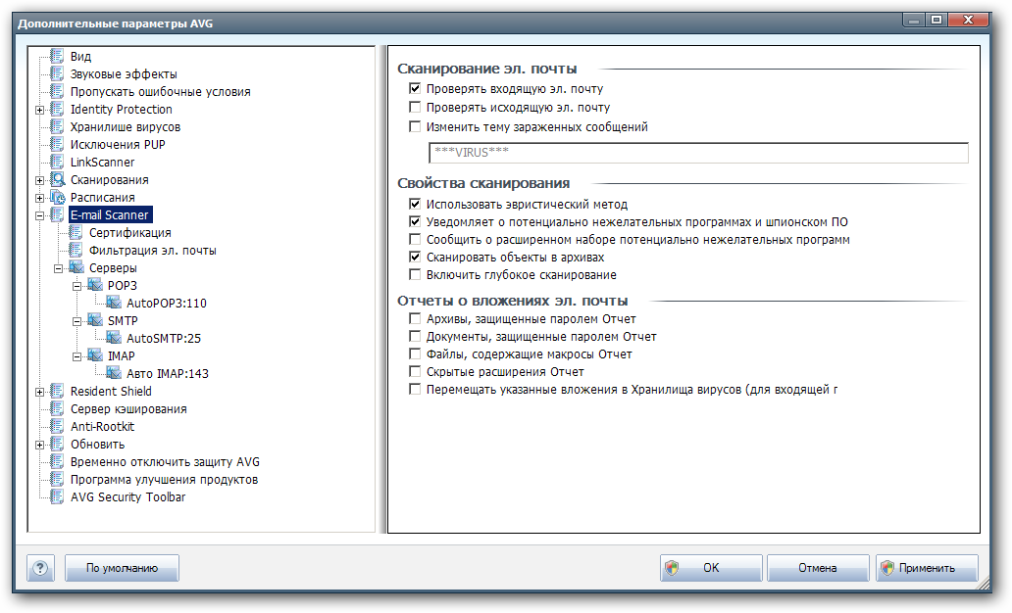Viewport: 1012px width, 613px height.
Task: Expand the Обновить tree node
Action: click(x=40, y=445)
